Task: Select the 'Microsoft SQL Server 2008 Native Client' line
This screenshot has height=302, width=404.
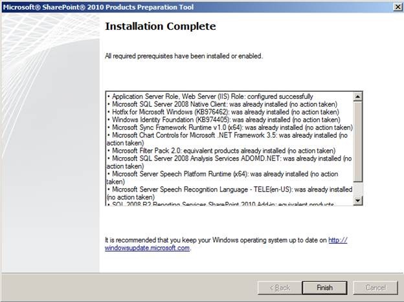Action: 222,104
